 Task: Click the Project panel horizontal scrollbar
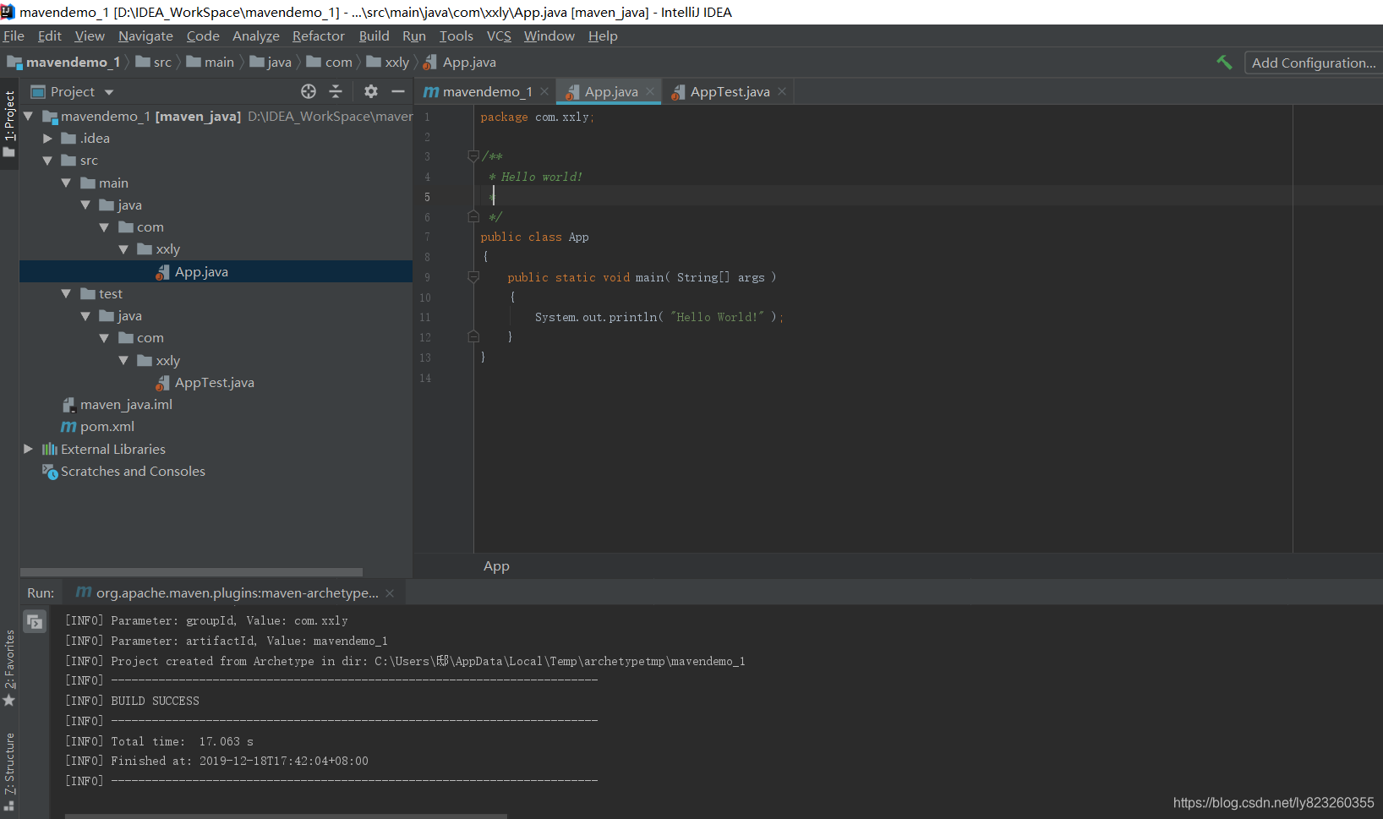pos(191,572)
